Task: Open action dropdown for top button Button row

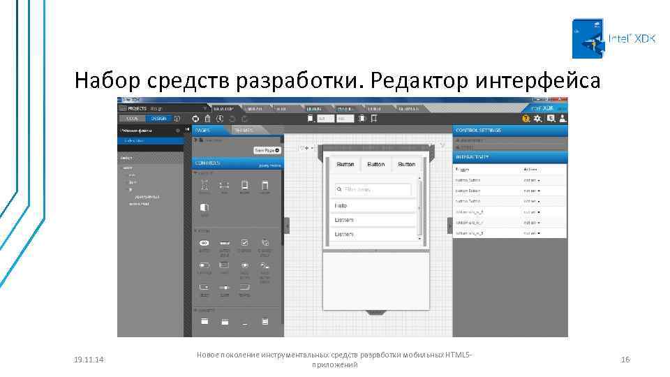Action: (532, 180)
